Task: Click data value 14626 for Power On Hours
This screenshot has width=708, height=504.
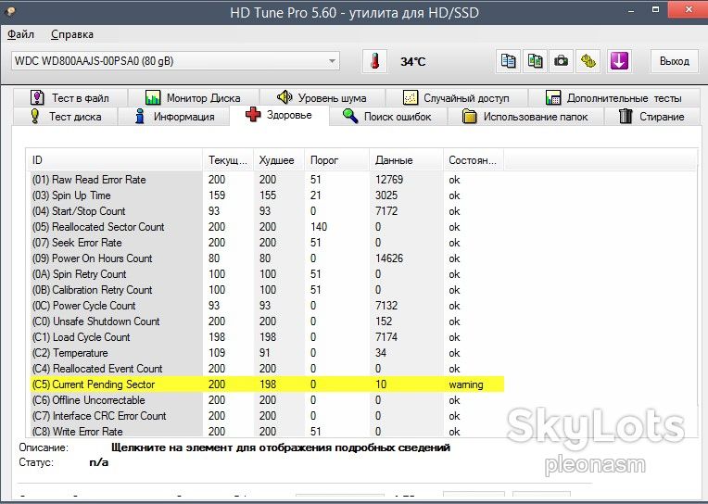Action: [x=389, y=258]
